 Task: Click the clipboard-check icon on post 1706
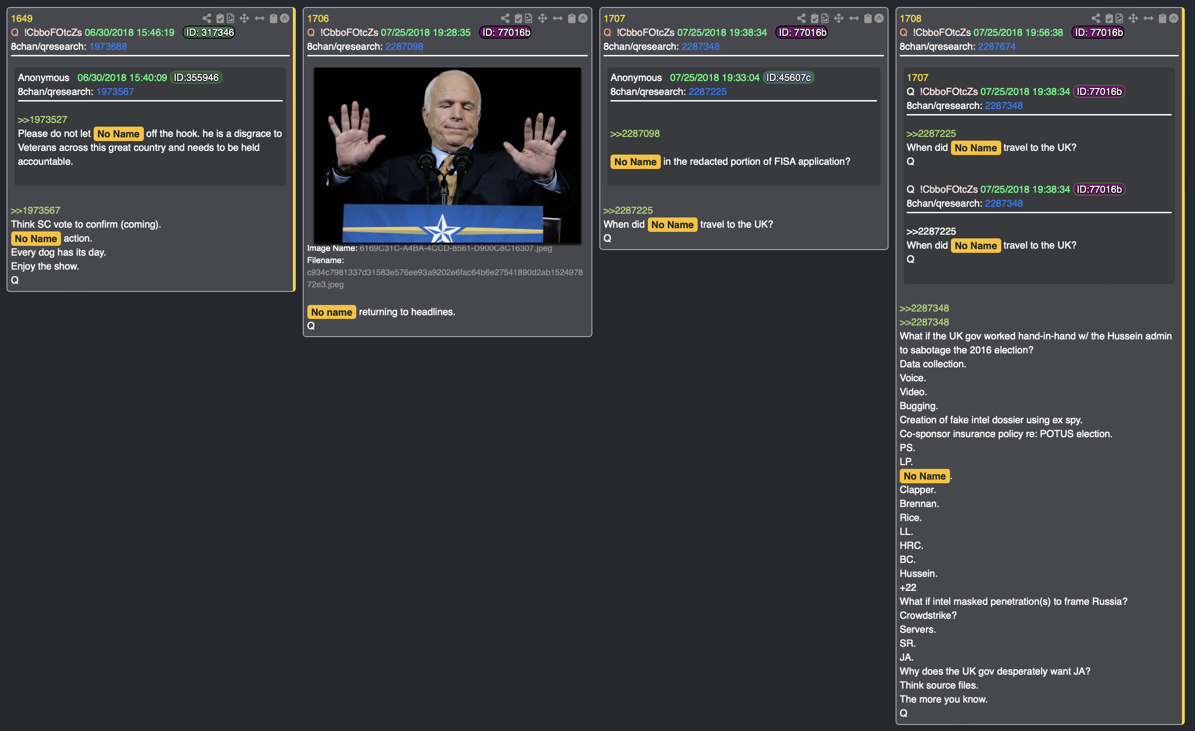point(518,19)
